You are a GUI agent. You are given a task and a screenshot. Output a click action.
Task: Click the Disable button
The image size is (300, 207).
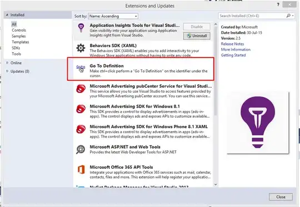click(x=197, y=27)
